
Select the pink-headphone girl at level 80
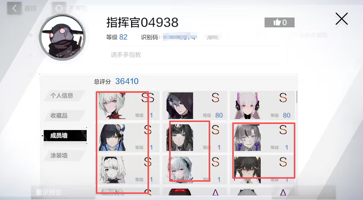click(x=247, y=106)
